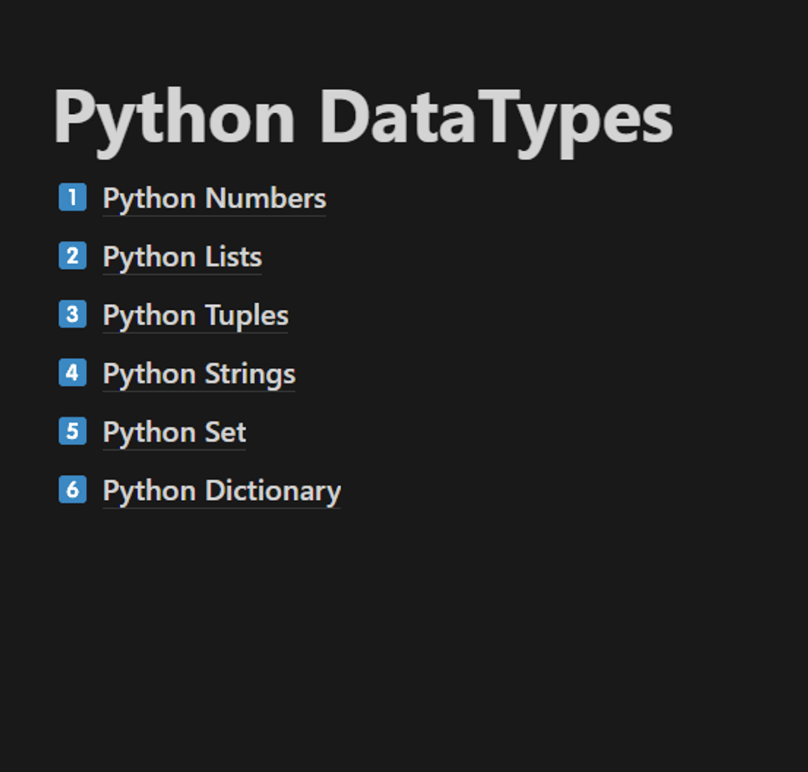Click the word Dictionary in the last link
Screen dimensions: 808x772
(273, 491)
